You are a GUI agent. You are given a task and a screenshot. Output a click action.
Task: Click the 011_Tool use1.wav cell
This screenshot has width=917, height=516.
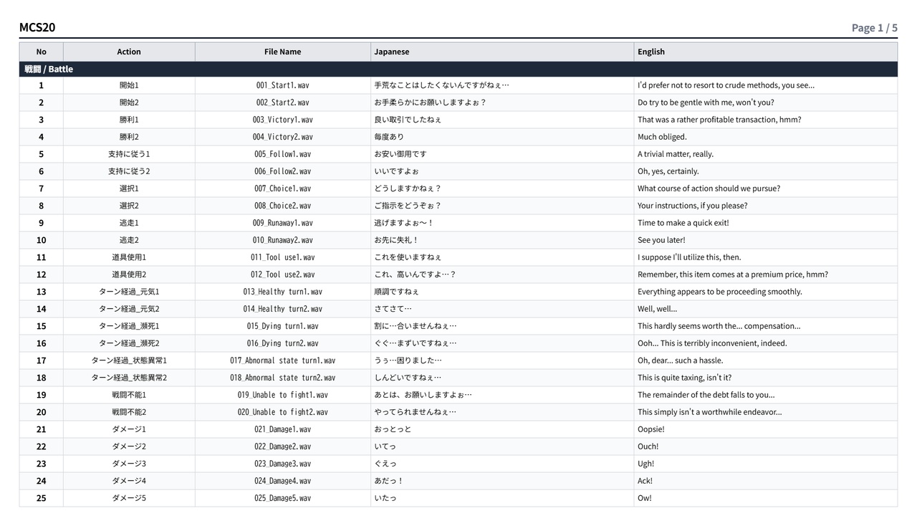(282, 257)
